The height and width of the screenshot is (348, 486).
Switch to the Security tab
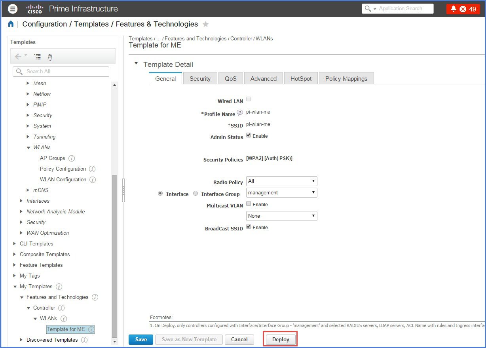[200, 78]
